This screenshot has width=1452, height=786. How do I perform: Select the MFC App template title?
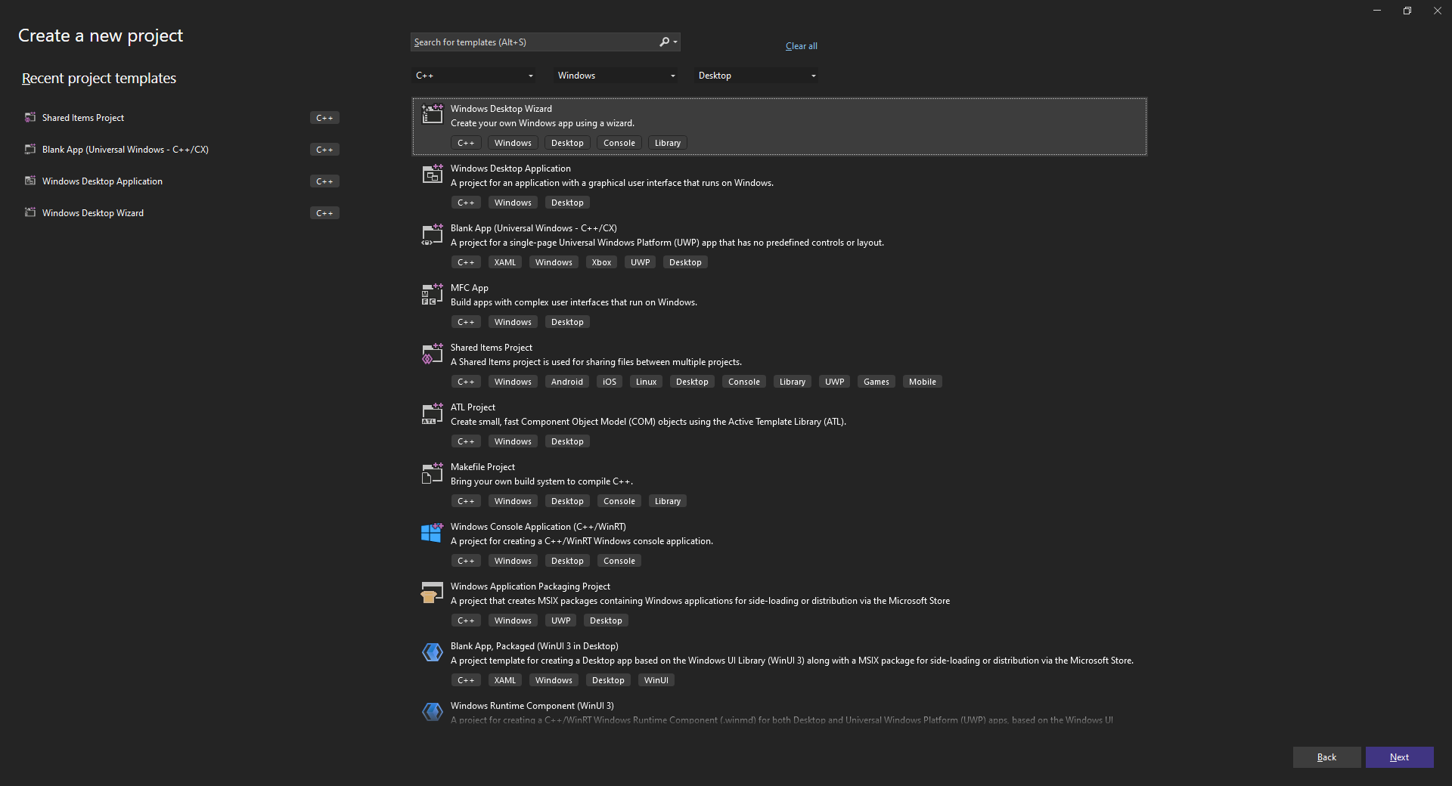coord(470,288)
